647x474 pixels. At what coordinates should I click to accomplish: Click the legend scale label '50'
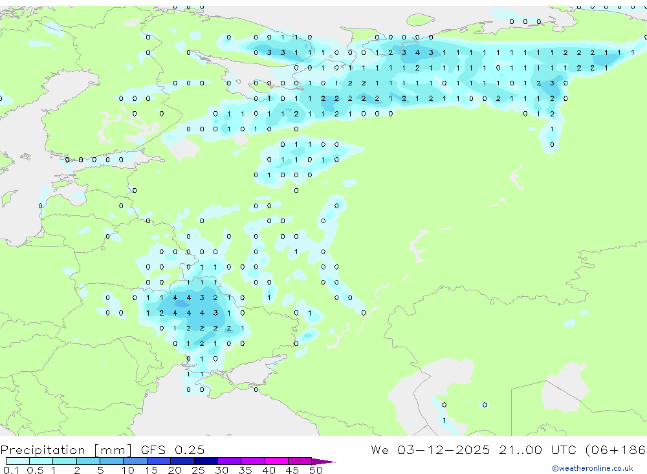pyautogui.click(x=316, y=470)
